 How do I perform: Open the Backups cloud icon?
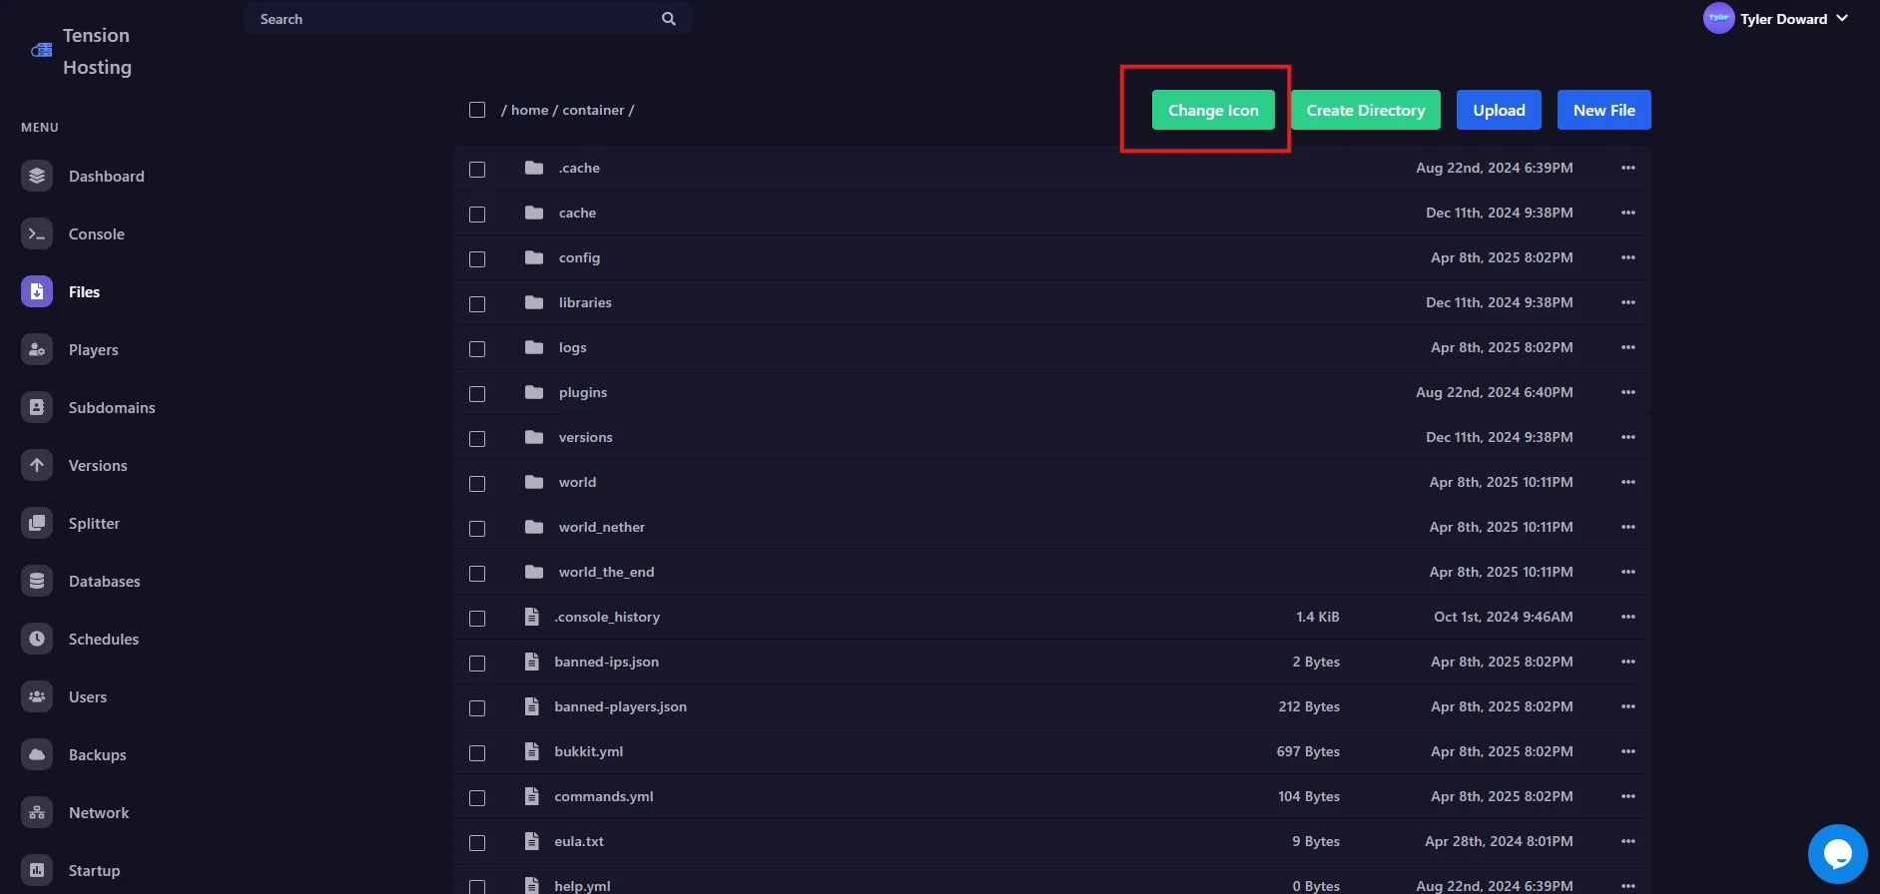37,754
